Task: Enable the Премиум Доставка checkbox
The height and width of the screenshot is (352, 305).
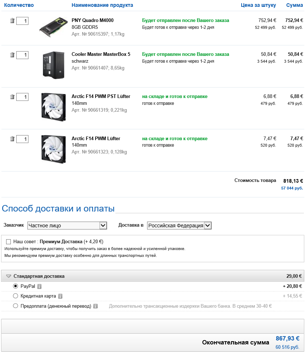Action: [9, 242]
